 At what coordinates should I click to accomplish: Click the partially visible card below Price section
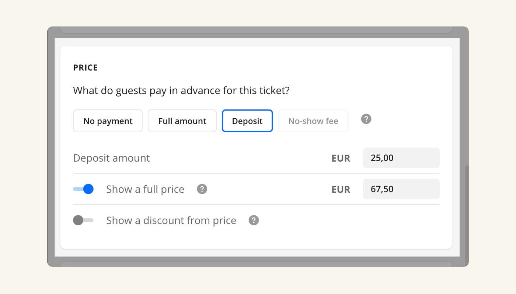(256, 264)
